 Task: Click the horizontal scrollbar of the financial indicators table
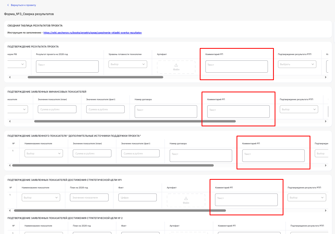click(x=135, y=121)
